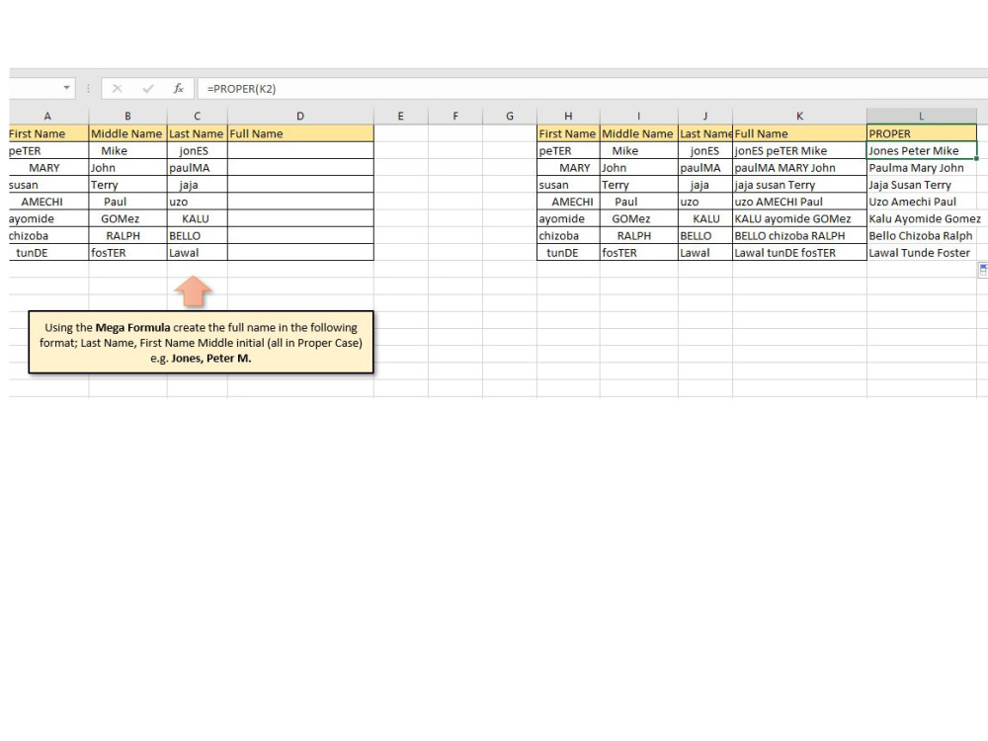Image resolution: width=988 pixels, height=741 pixels.
Task: Select 'ayomide' cell in column A
Action: coord(48,218)
